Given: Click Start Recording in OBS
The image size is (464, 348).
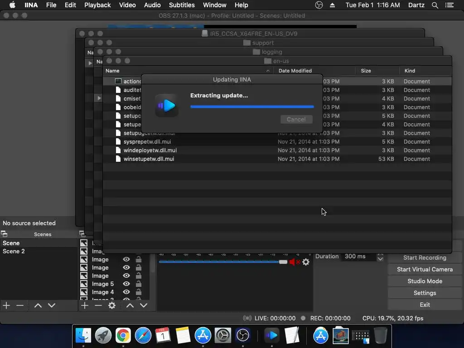Looking at the screenshot, I should pos(425,258).
